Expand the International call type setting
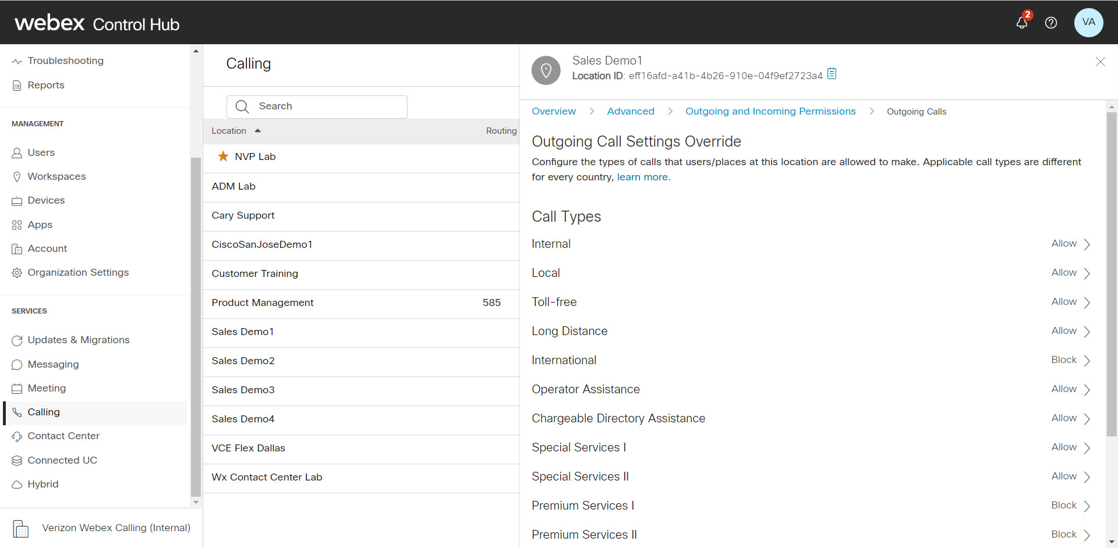 click(1087, 360)
